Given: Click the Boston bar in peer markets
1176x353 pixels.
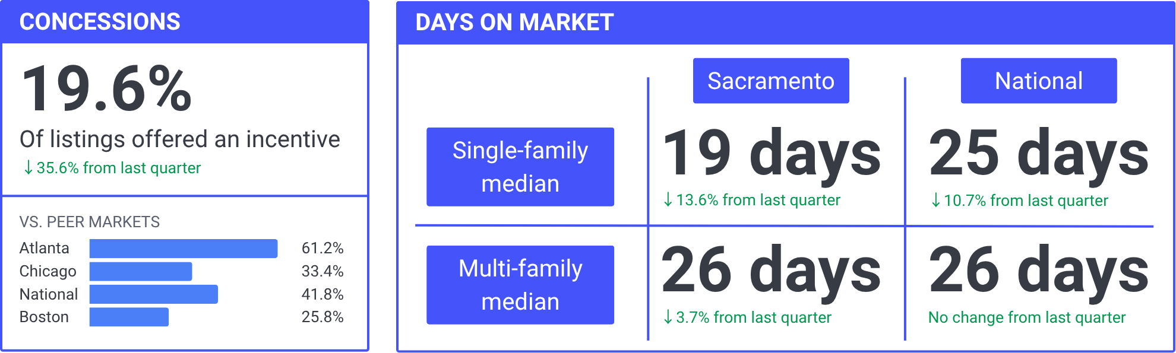Looking at the screenshot, I should [x=129, y=317].
